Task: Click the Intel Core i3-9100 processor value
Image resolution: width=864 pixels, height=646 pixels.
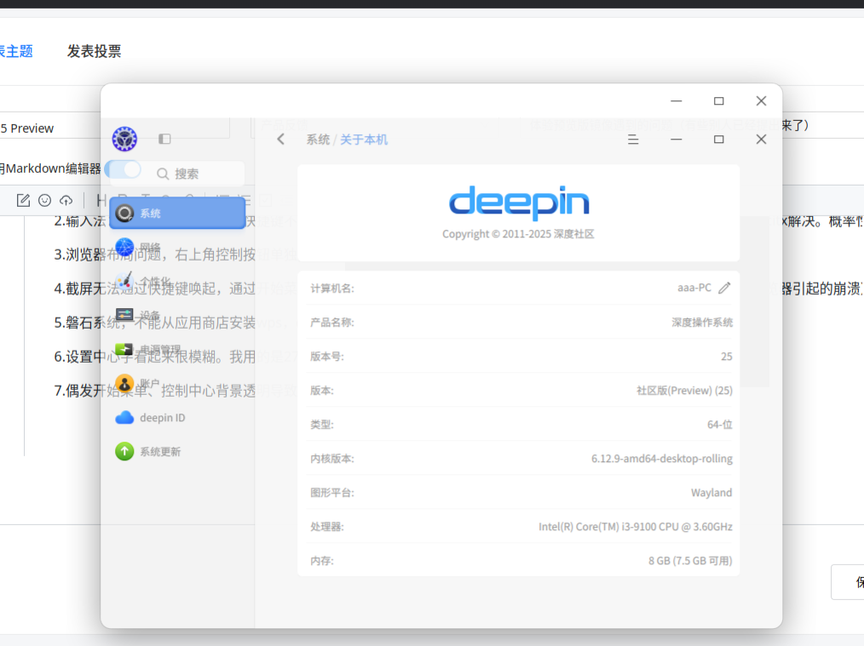Action: click(636, 527)
